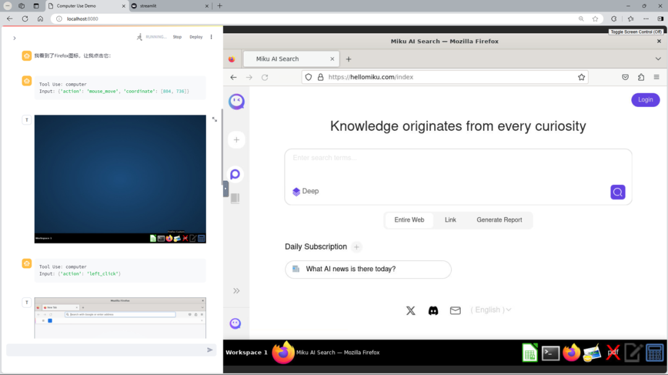This screenshot has width=668, height=375.
Task: Select the Entire Web tab
Action: tap(409, 220)
